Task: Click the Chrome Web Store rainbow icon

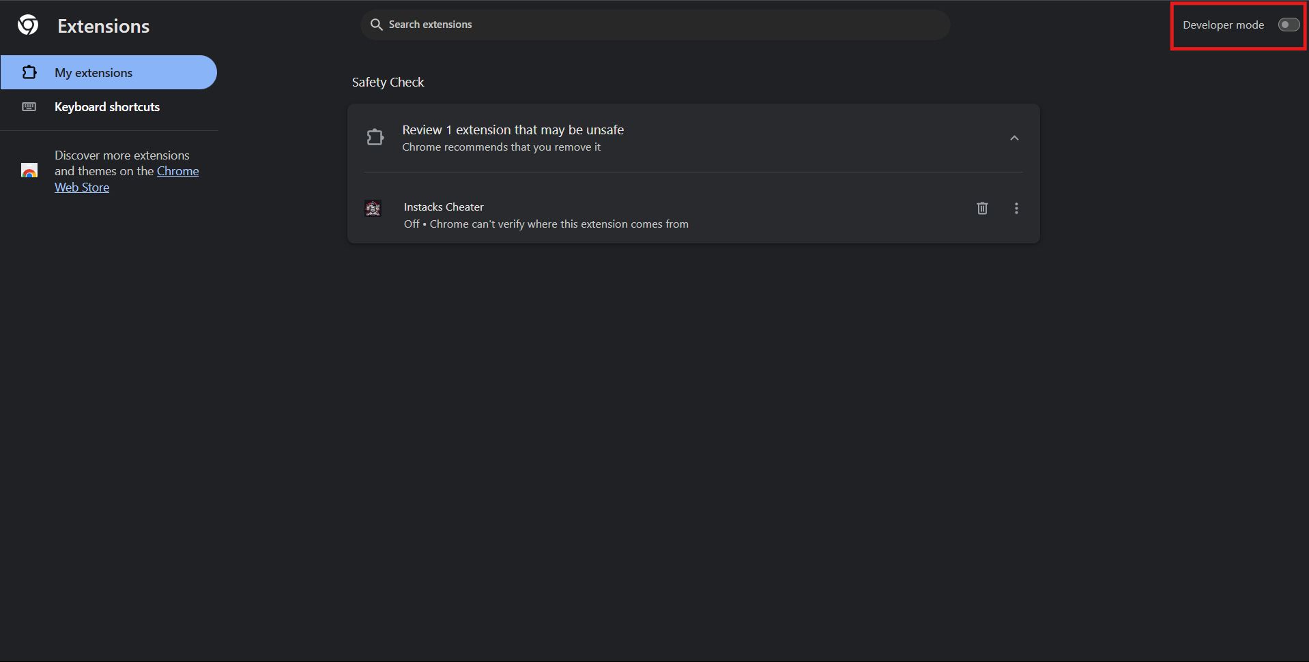Action: [29, 171]
